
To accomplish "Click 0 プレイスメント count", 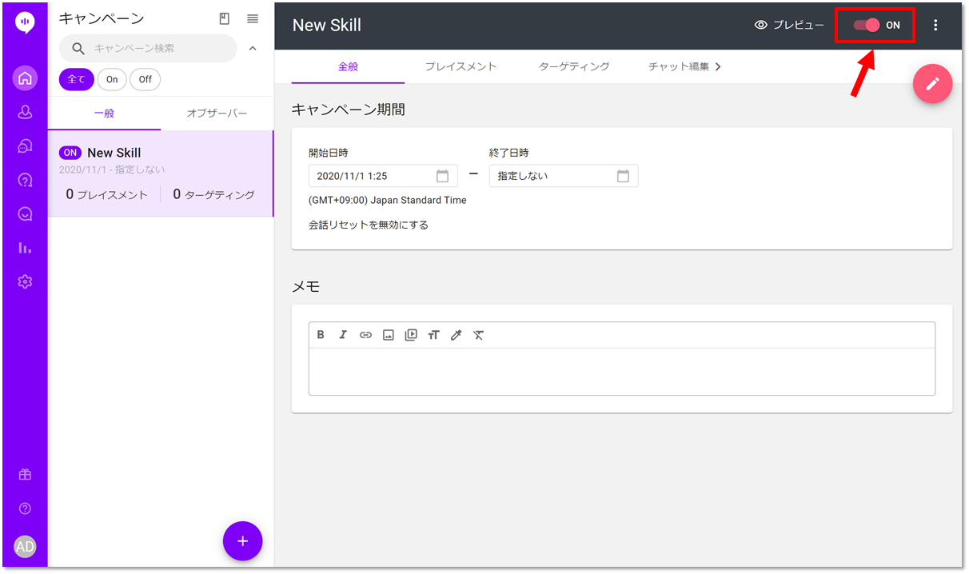I will [107, 194].
